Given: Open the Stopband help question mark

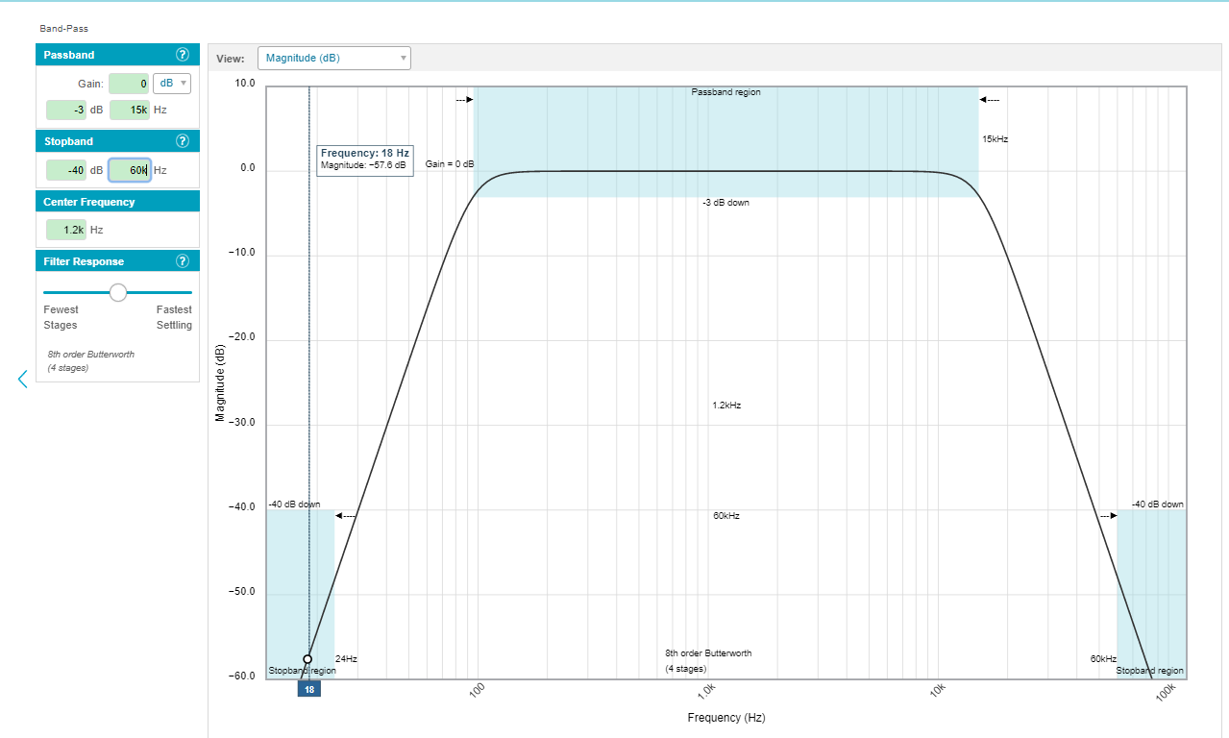Looking at the screenshot, I should pyautogui.click(x=183, y=141).
